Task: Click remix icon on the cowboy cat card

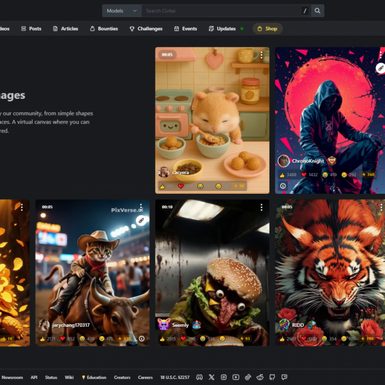Action: (141, 220)
